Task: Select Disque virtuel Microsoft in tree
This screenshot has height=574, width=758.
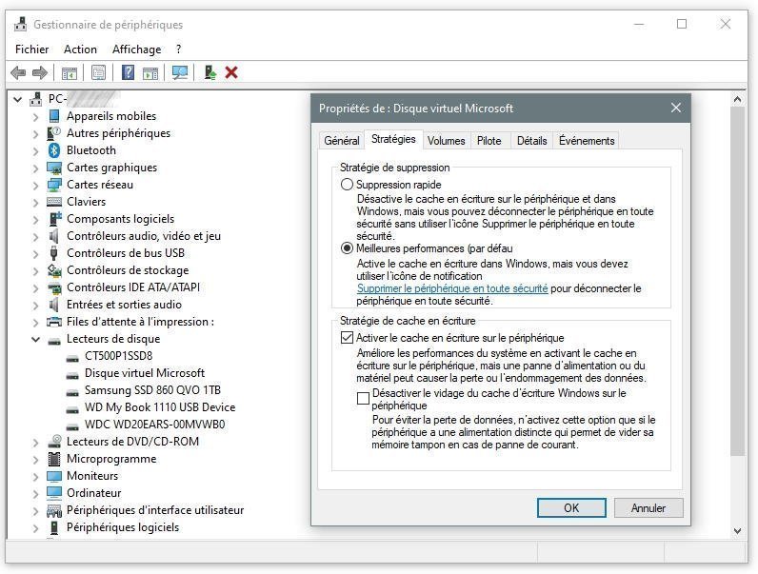Action: pos(145,373)
